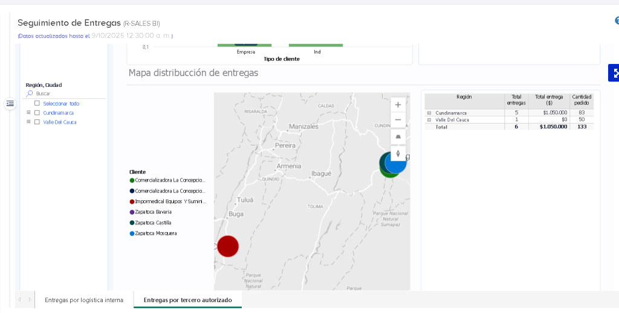Click the Mapa distribucción de entregas heading
619x313 pixels.
click(x=193, y=73)
